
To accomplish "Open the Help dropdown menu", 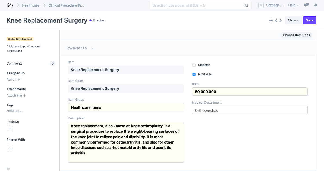I will click(x=293, y=5).
